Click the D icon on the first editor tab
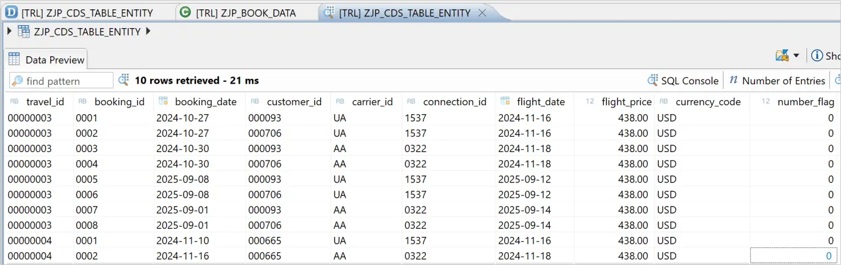Screen dimensions: 841x265 click(x=11, y=12)
